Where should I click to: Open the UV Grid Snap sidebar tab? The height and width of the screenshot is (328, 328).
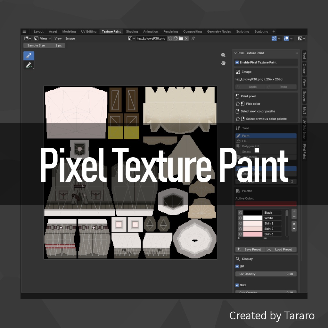click(304, 129)
